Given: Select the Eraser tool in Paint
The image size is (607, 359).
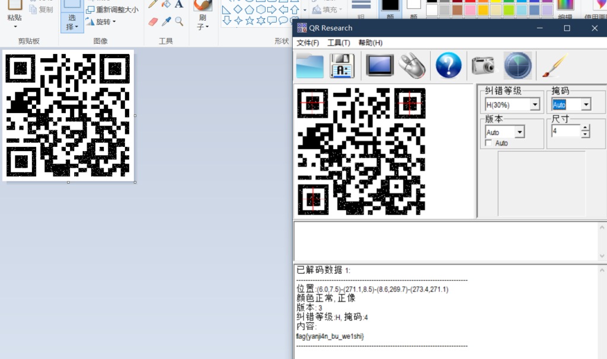Looking at the screenshot, I should tap(153, 22).
